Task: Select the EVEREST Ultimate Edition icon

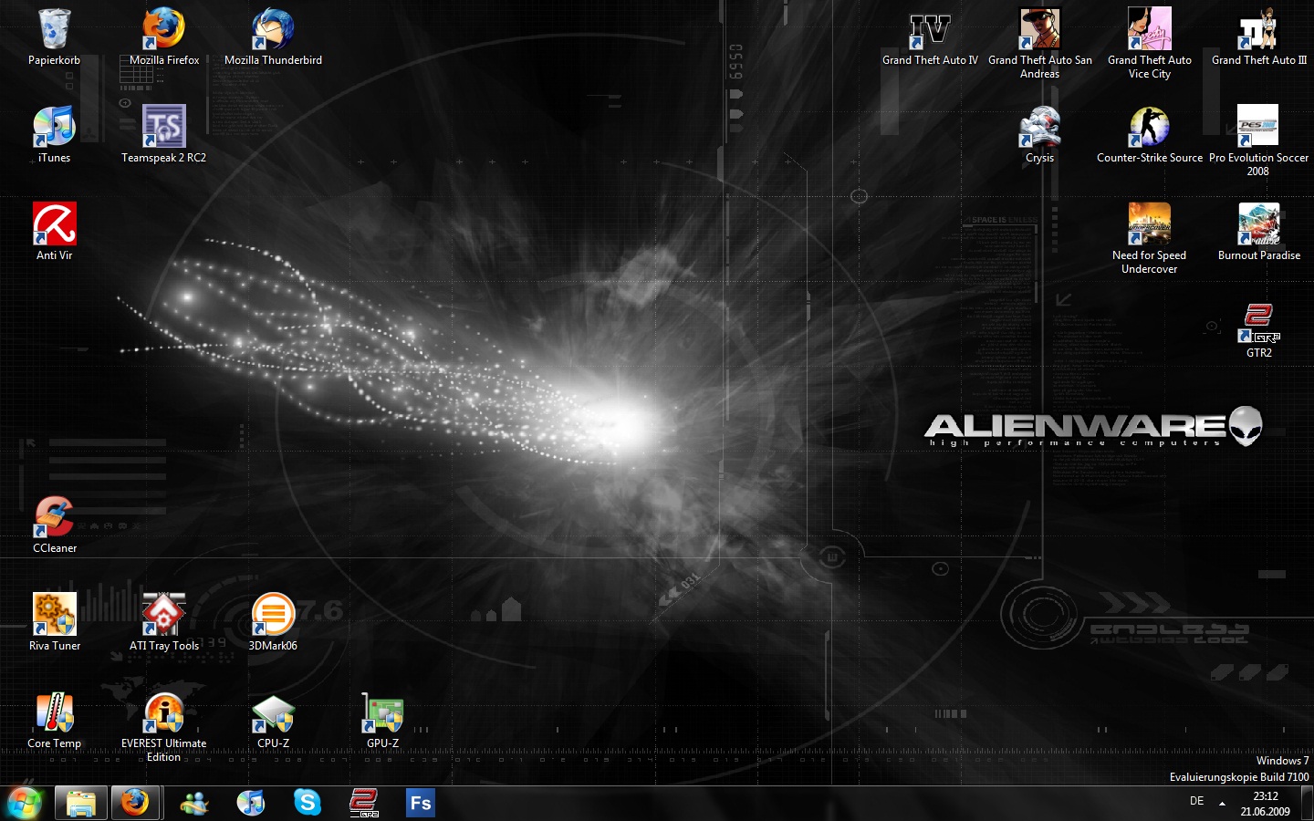Action: click(164, 713)
